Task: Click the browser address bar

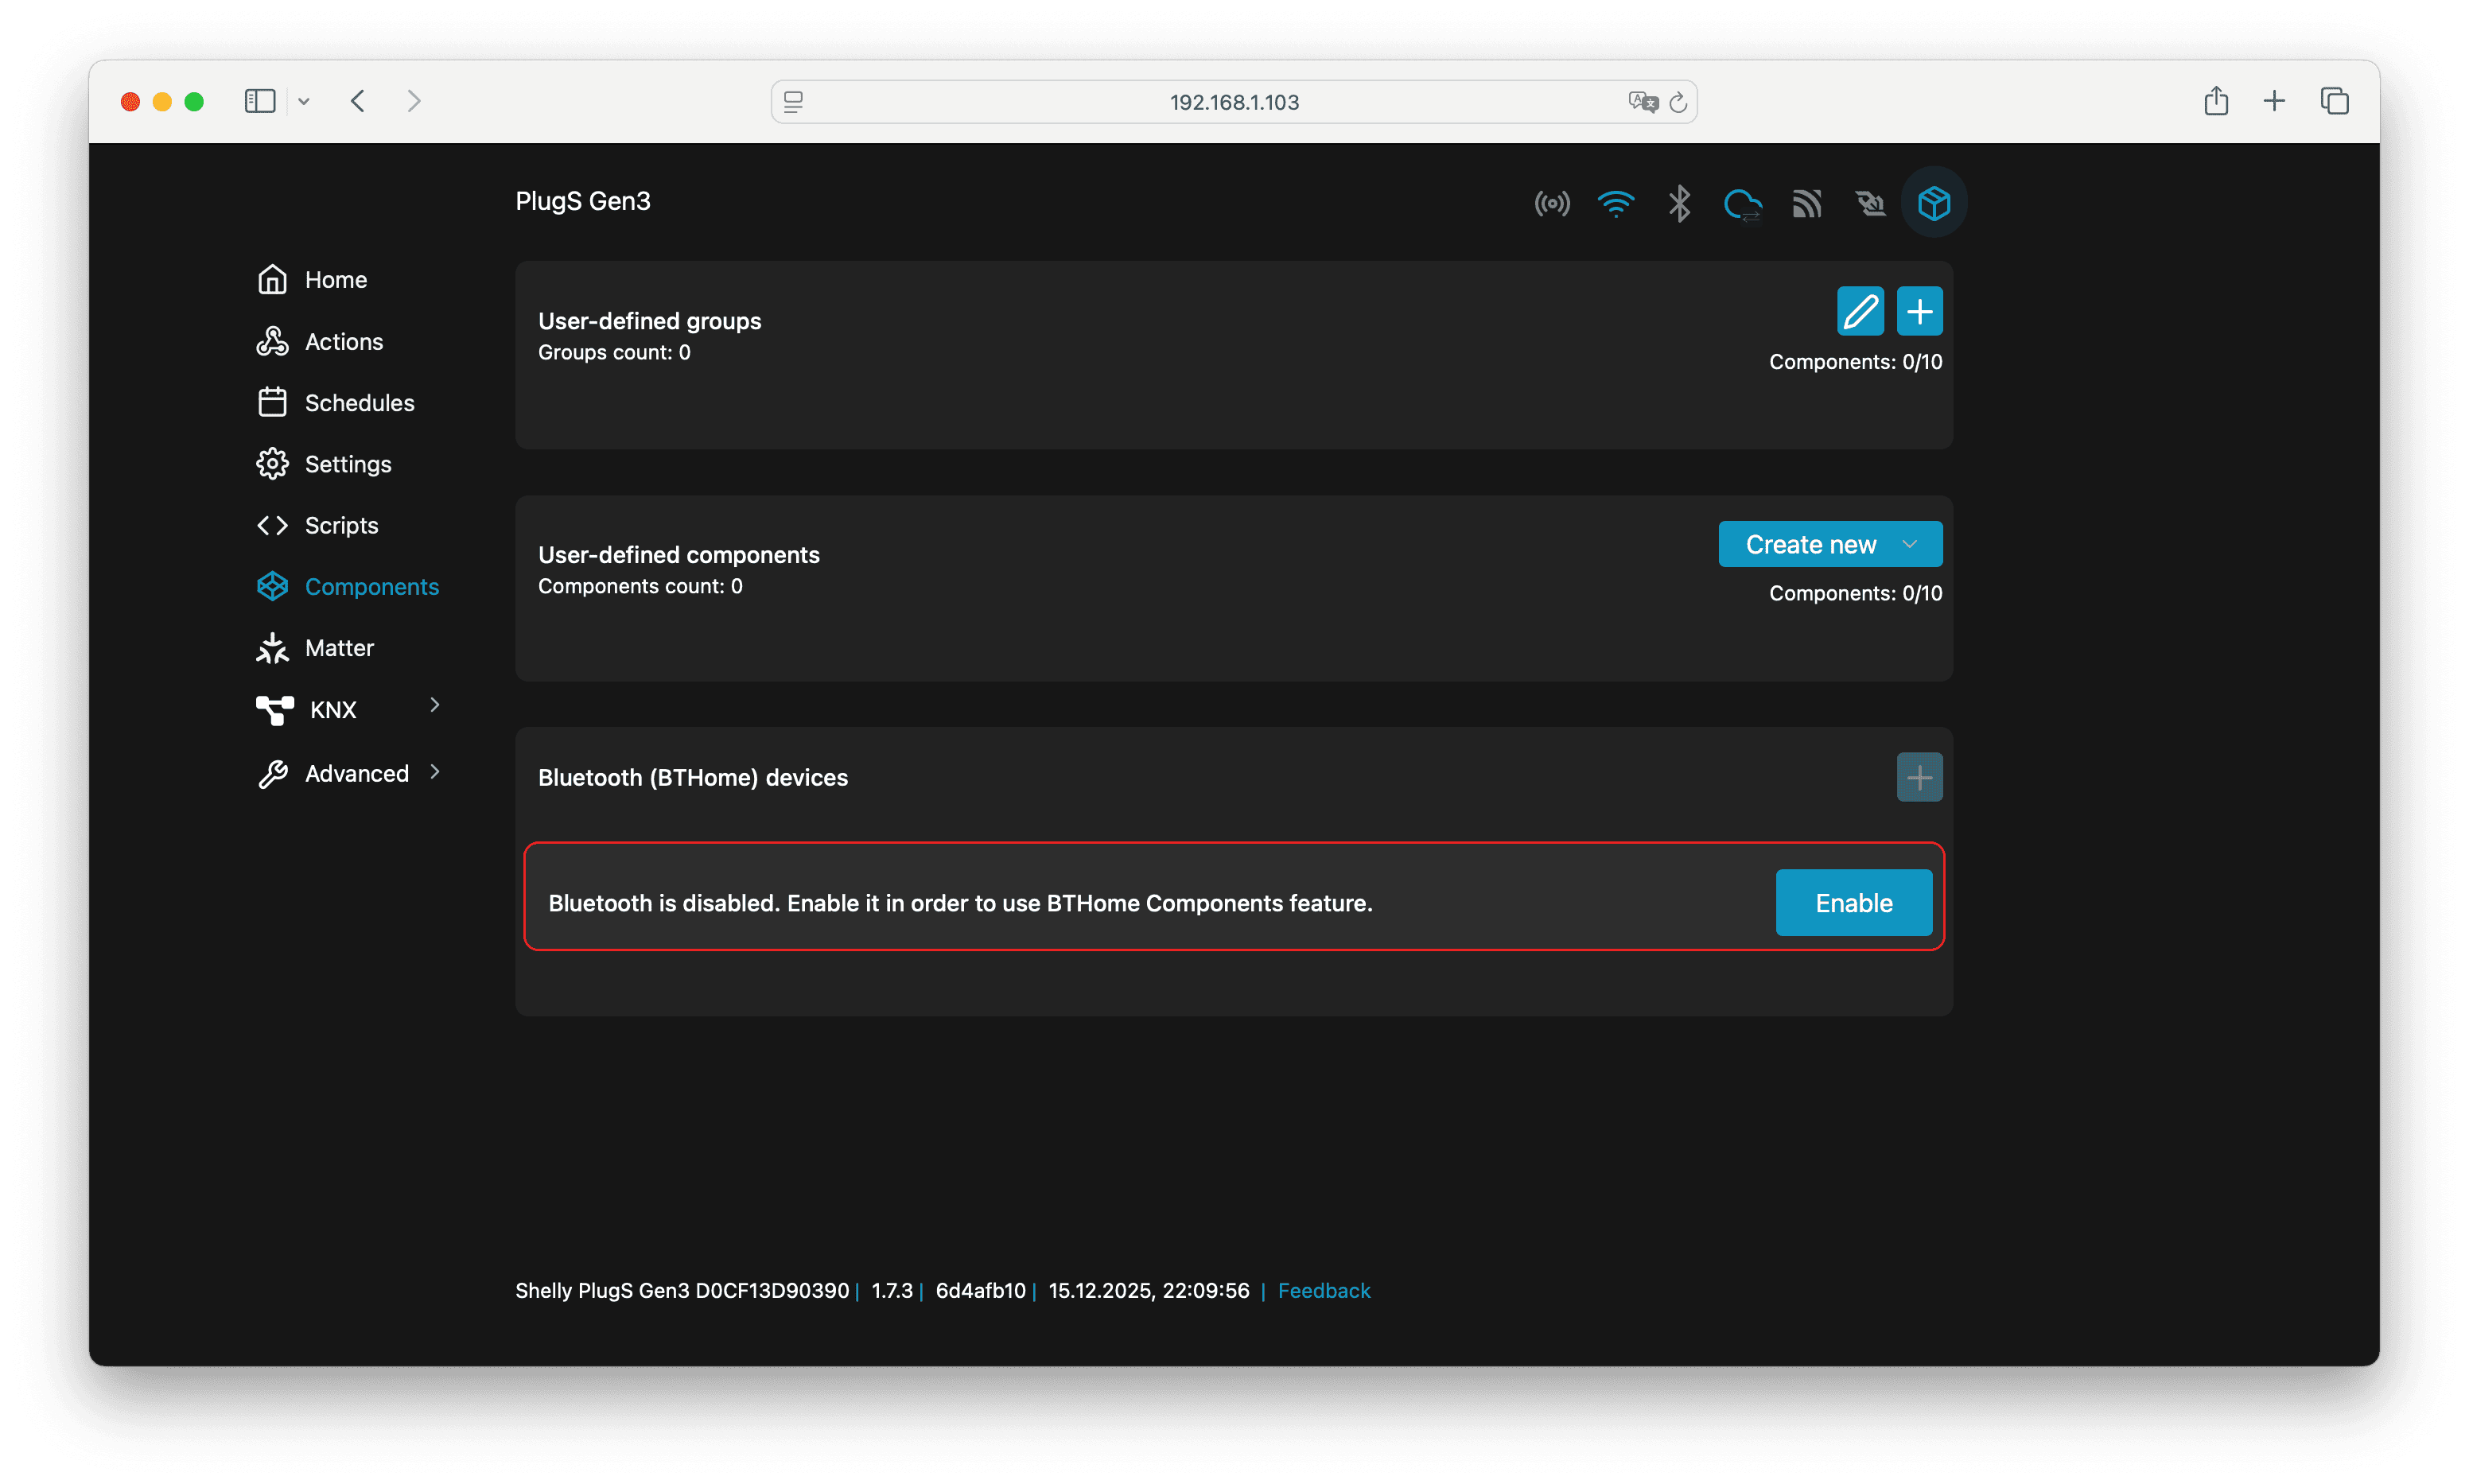Action: pos(1233,102)
